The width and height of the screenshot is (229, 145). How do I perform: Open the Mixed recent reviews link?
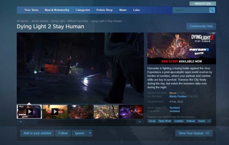tap(173, 93)
